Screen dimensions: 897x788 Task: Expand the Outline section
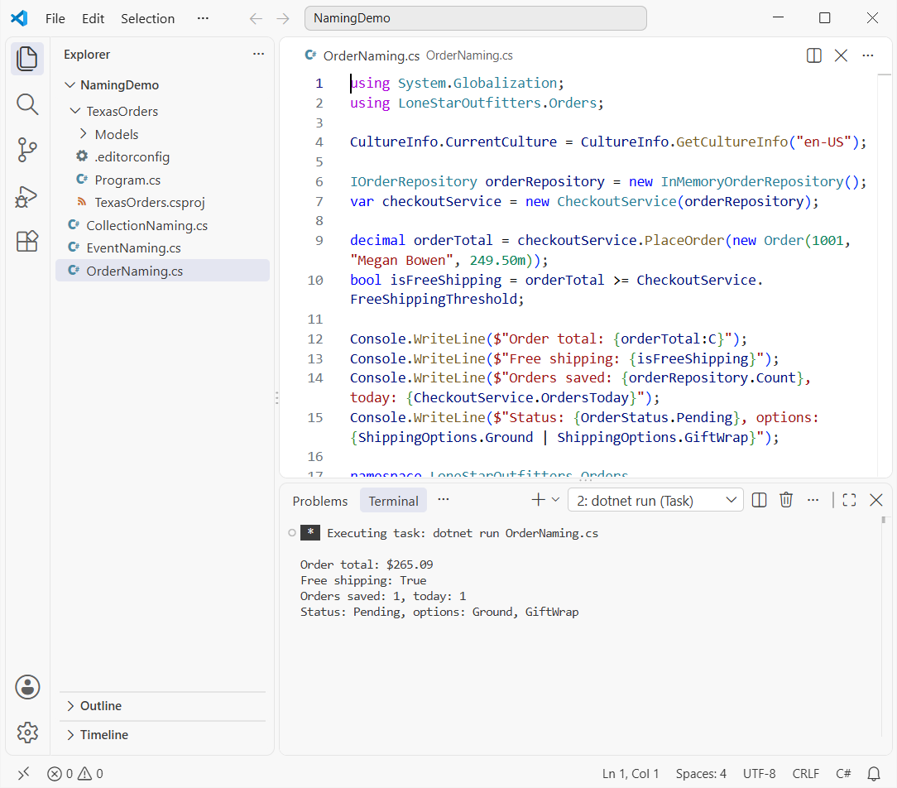70,705
